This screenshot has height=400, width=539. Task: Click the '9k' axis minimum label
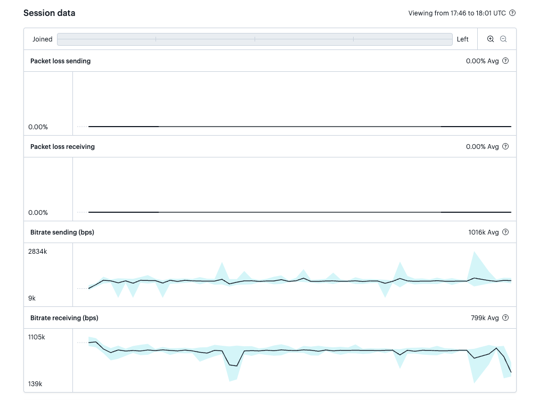(32, 298)
